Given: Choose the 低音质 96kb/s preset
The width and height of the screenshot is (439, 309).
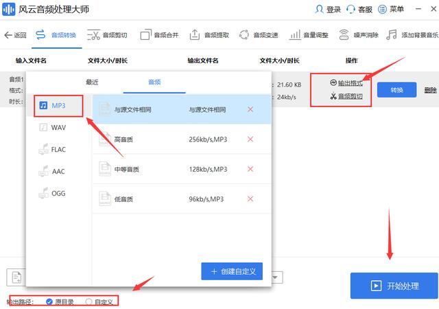Looking at the screenshot, I should pyautogui.click(x=182, y=199).
